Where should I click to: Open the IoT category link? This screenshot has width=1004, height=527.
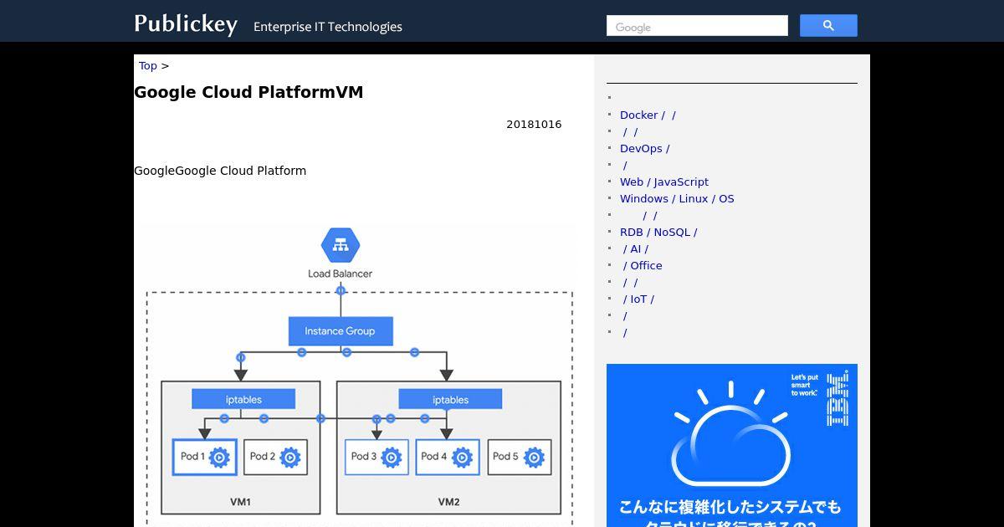click(x=639, y=299)
